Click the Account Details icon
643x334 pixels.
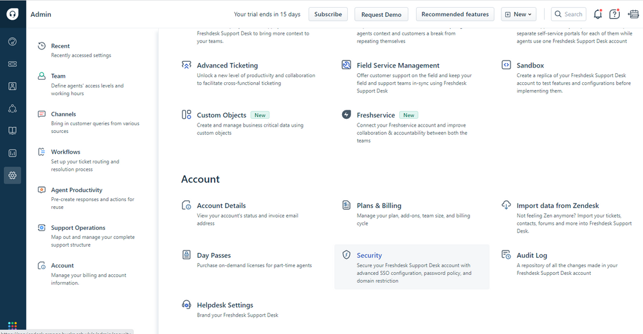(186, 206)
